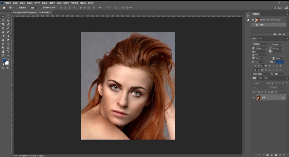The width and height of the screenshot is (289, 157).
Task: Pick the Zoom tool in toolbar
Action: click(8, 52)
